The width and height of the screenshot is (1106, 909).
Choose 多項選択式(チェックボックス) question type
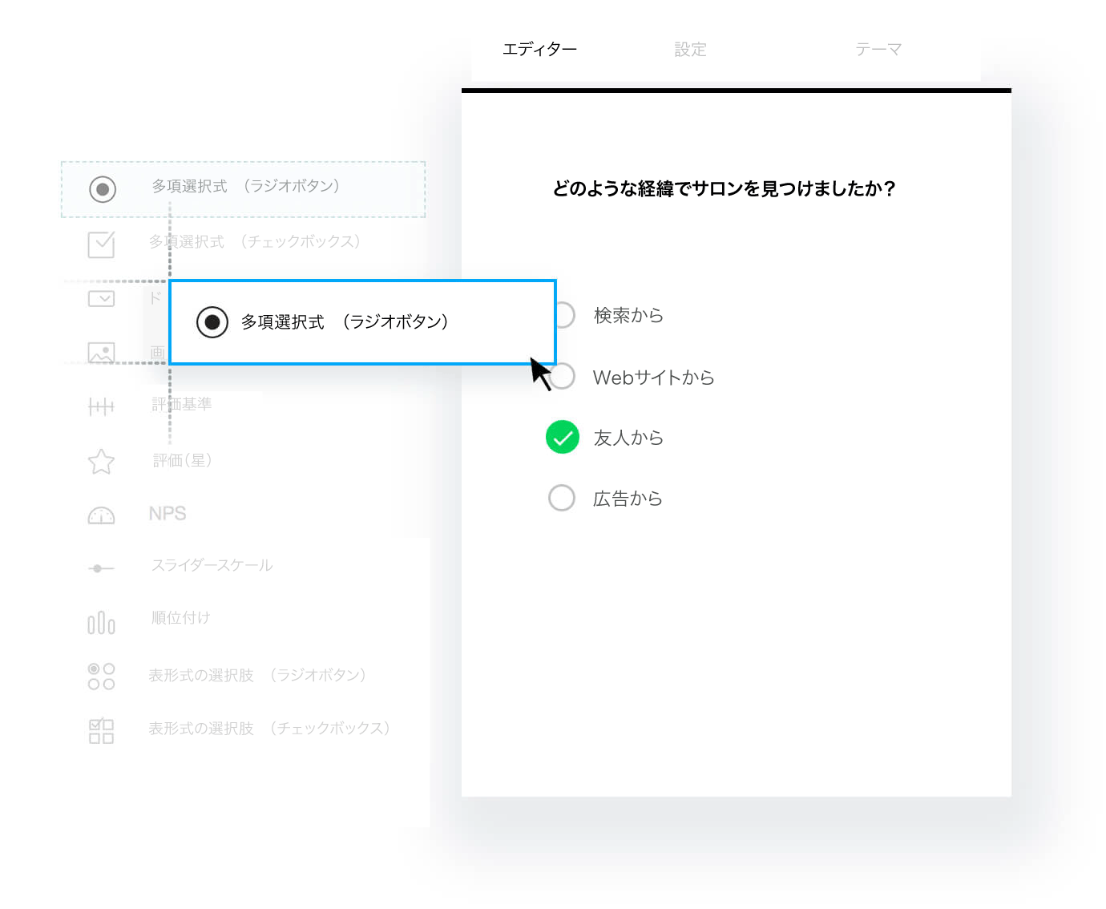[x=255, y=241]
